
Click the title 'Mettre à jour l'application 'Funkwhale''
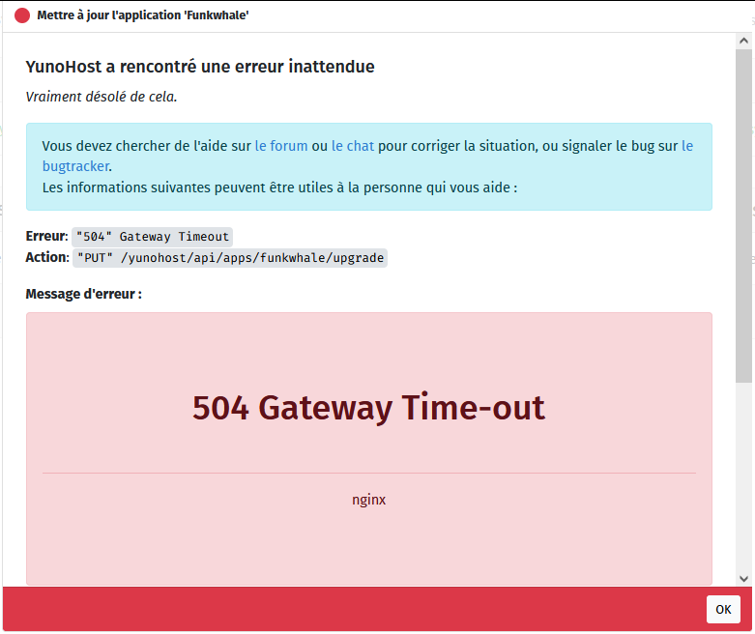tap(143, 15)
